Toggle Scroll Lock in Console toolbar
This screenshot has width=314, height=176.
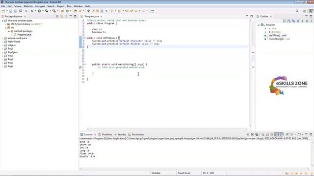pos(267,134)
